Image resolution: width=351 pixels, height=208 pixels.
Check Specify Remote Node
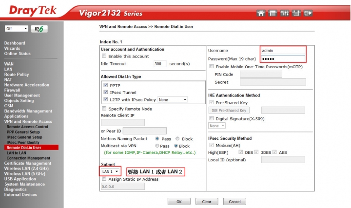[x=104, y=109]
